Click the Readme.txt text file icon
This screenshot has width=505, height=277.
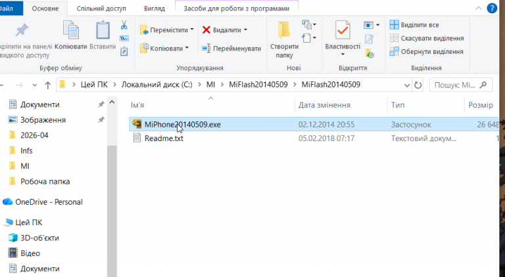coord(137,138)
